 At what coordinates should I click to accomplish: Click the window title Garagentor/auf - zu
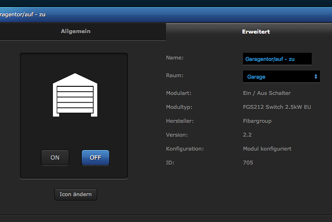(x=23, y=14)
